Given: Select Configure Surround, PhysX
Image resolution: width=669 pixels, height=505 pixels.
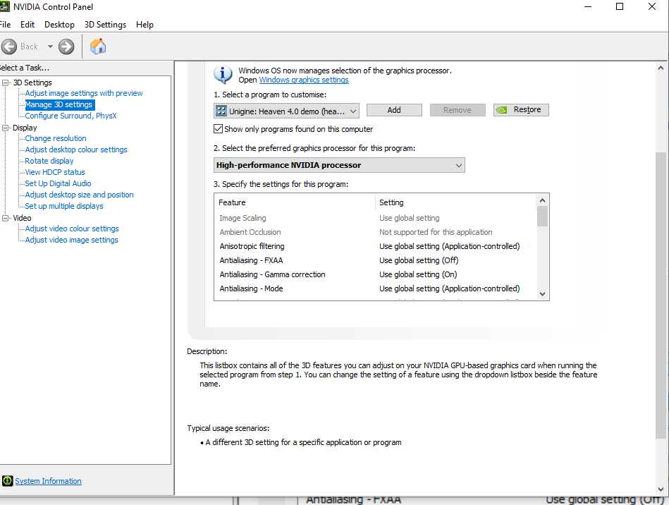Looking at the screenshot, I should [70, 116].
